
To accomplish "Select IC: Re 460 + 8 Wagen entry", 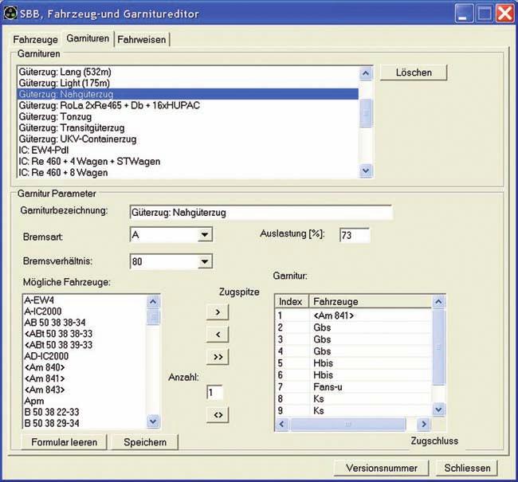I will (x=187, y=173).
